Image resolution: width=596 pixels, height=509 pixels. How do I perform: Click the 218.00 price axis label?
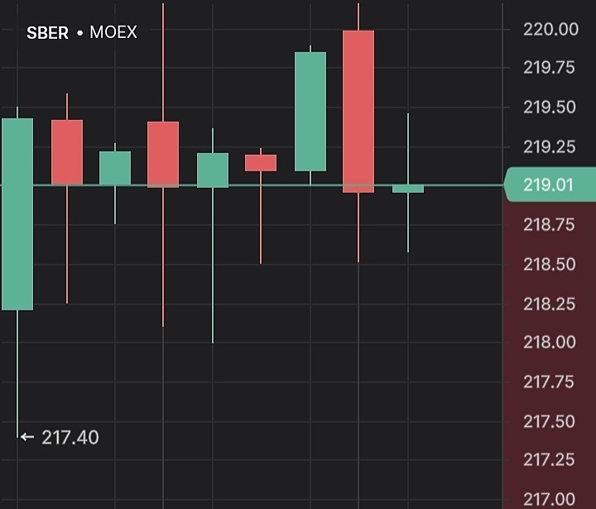(x=550, y=343)
